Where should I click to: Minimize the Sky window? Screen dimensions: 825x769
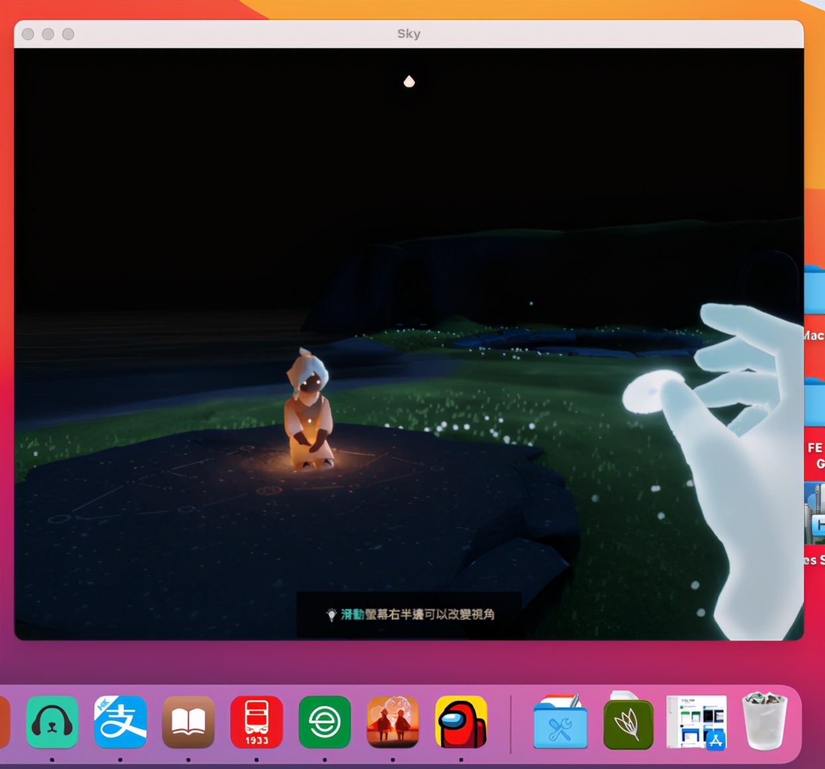(x=48, y=34)
